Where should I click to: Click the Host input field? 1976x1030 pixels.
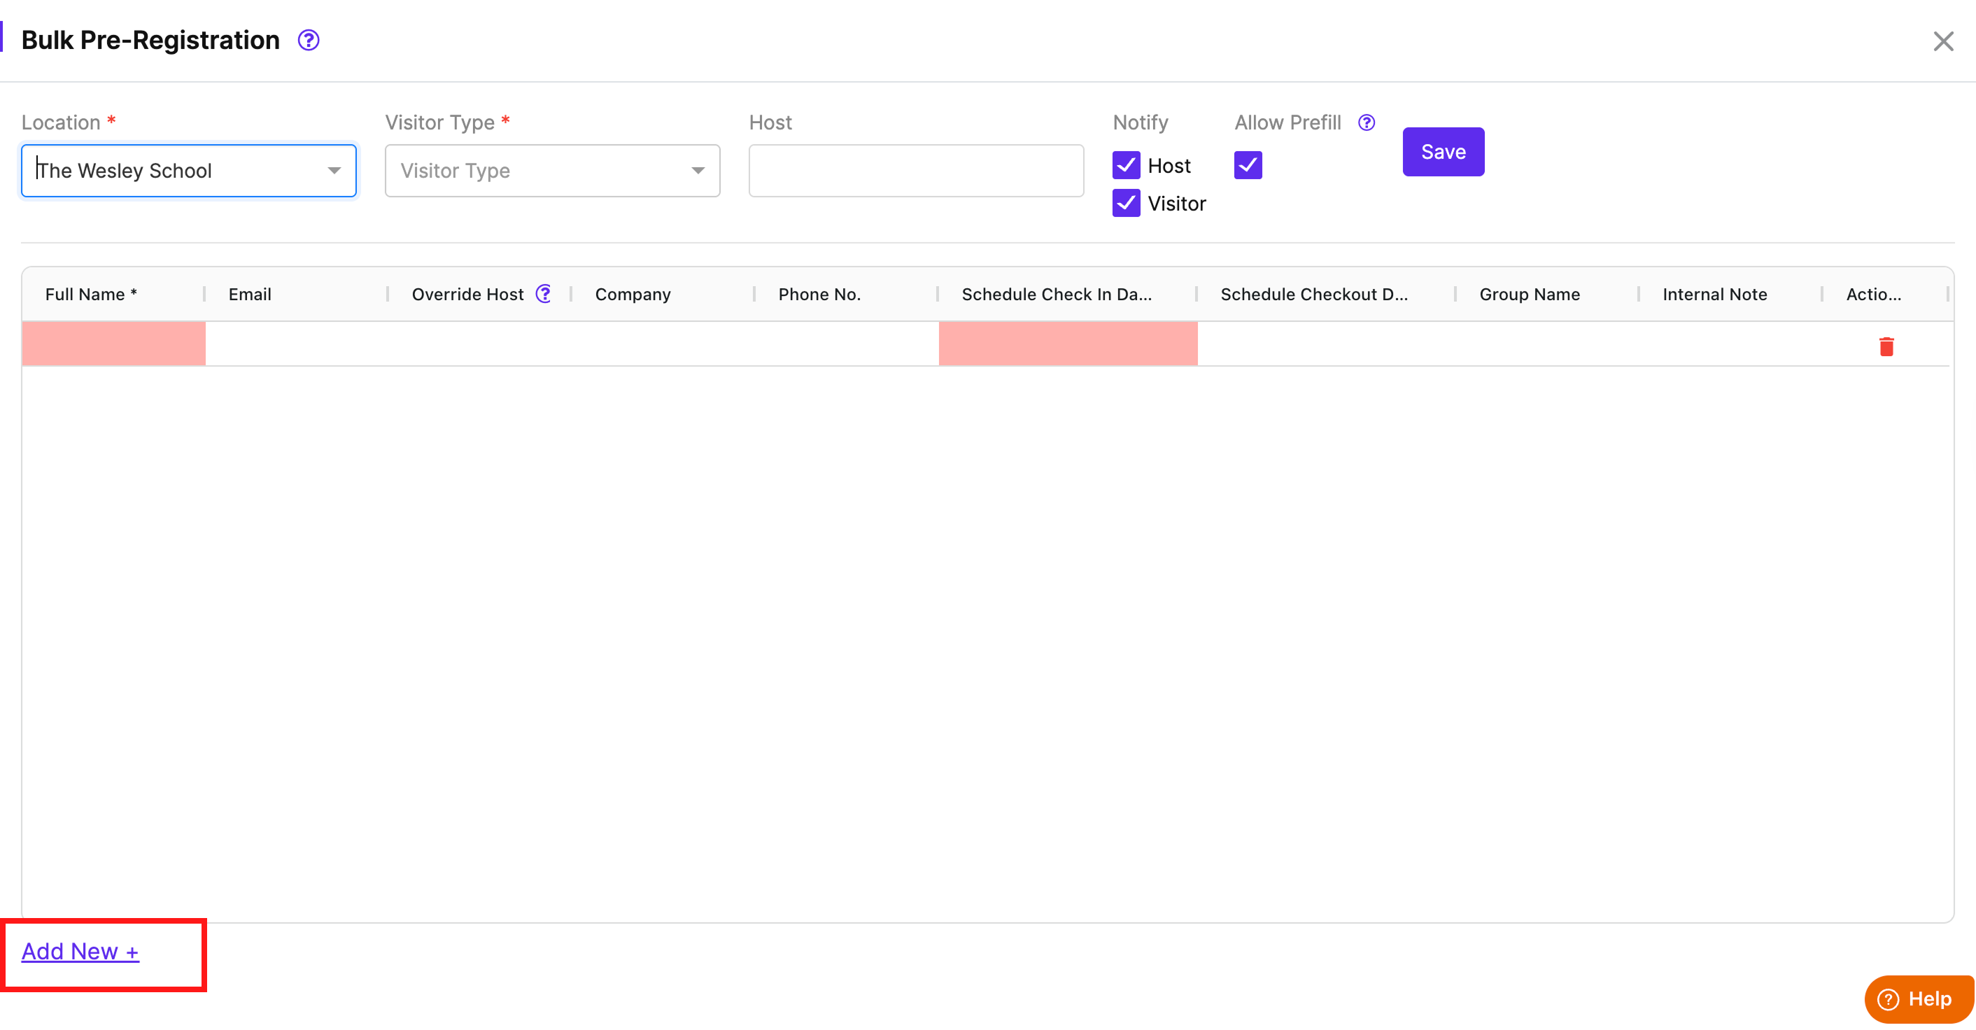click(x=915, y=171)
